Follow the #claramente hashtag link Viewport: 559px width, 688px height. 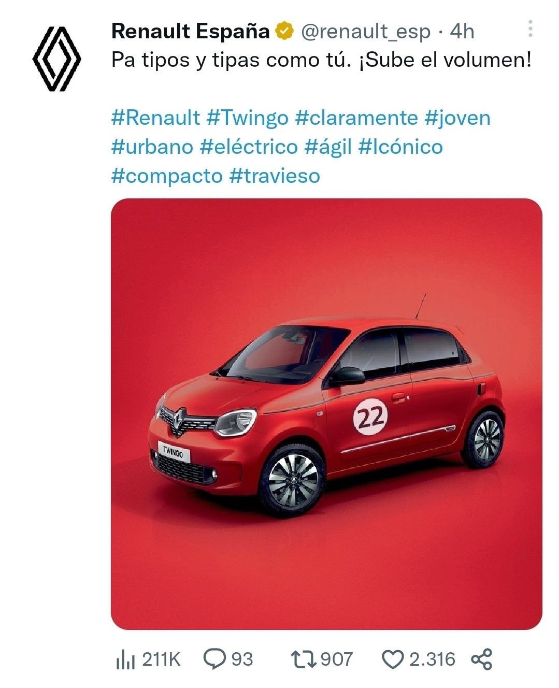(356, 118)
